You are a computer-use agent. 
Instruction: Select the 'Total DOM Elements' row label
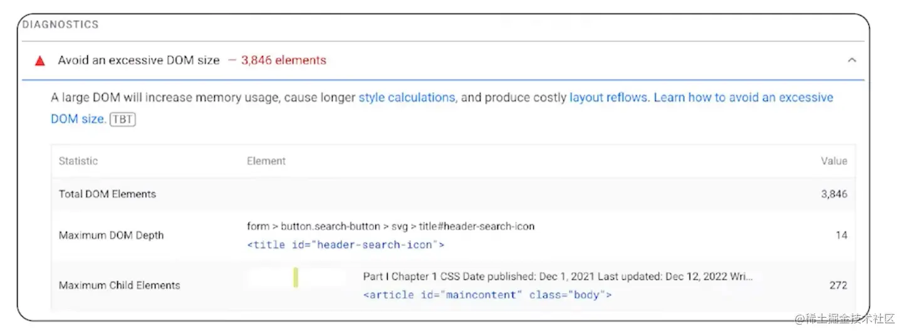107,194
